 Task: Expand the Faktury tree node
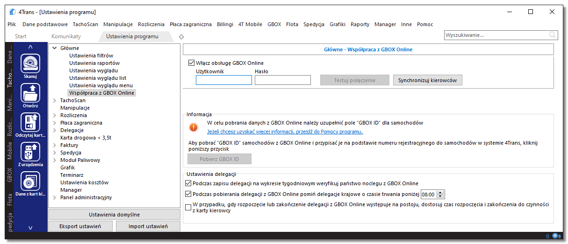(x=55, y=145)
